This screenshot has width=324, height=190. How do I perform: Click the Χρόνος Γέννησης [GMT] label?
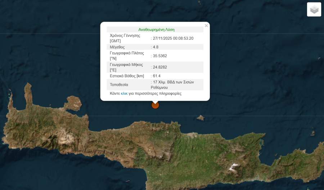[x=125, y=38]
